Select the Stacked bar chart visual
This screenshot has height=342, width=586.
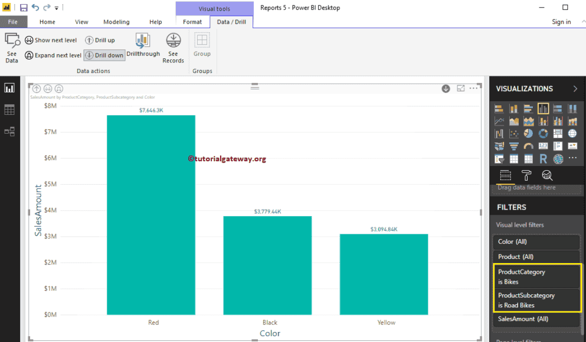coord(499,108)
